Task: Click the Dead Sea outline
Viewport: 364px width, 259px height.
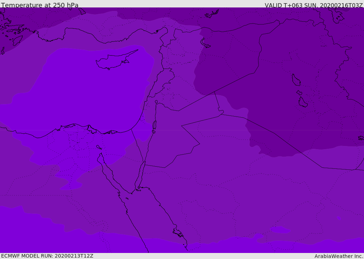Action: (x=154, y=125)
